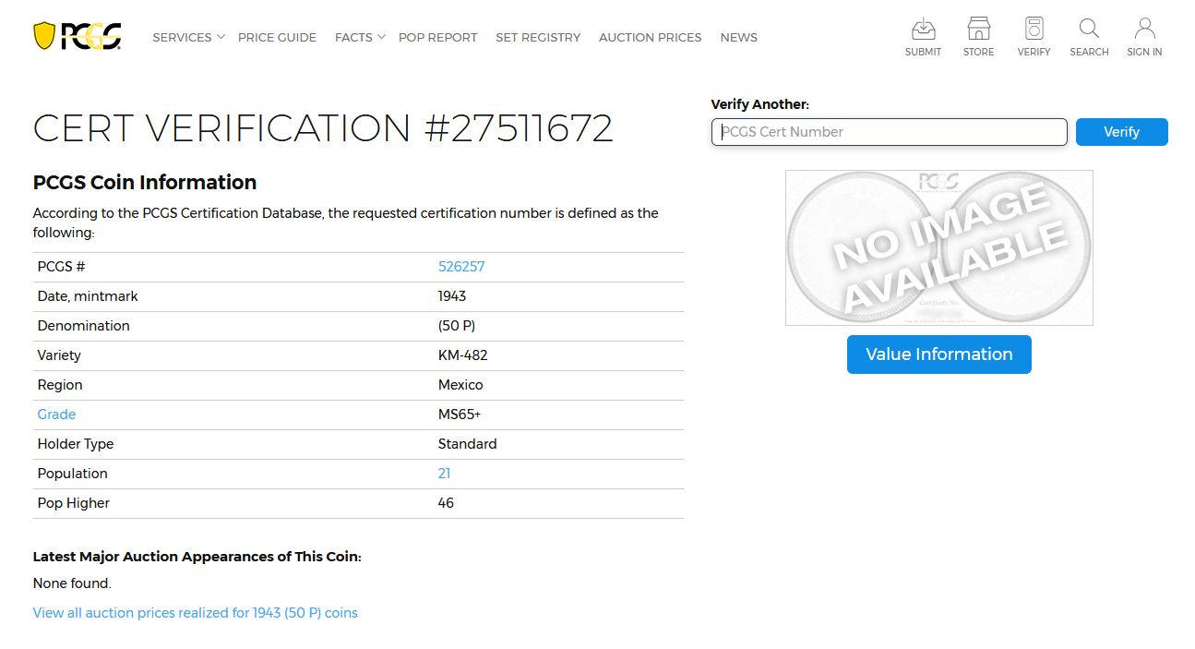Image resolution: width=1195 pixels, height=649 pixels.
Task: Select the 1943 date value
Action: coord(452,296)
